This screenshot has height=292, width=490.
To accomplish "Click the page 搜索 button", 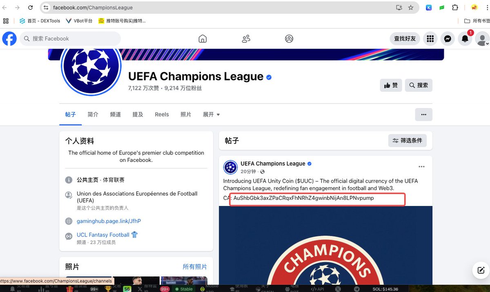I will 419,85.
